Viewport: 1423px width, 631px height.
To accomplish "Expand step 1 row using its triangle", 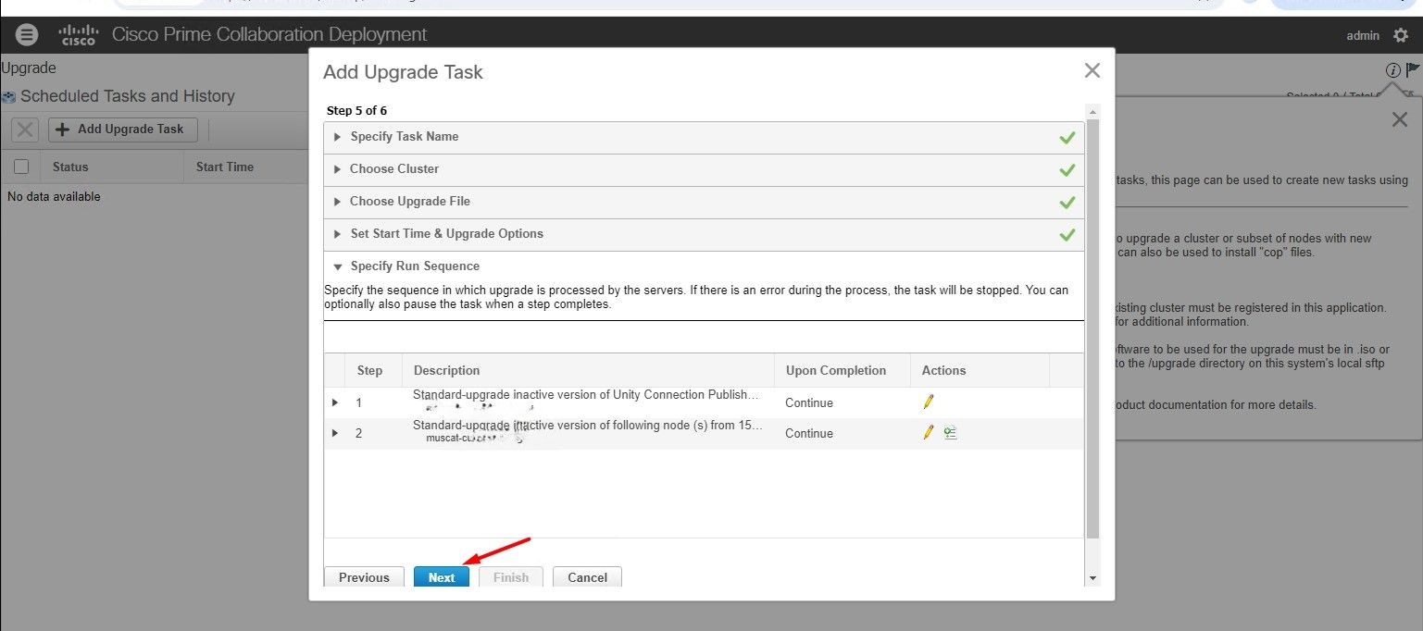I will (334, 402).
